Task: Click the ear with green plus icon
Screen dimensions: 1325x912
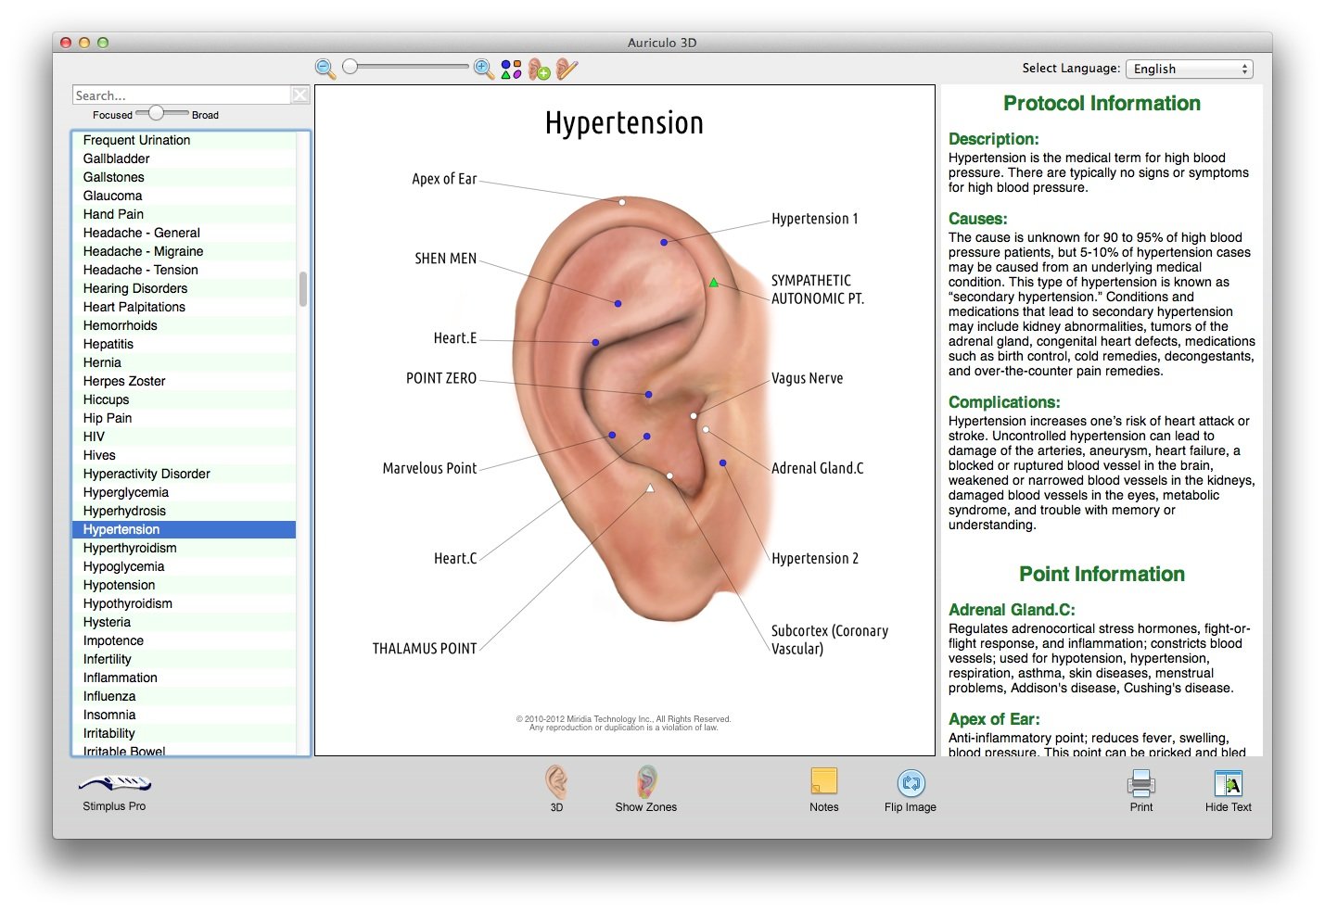Action: click(539, 70)
